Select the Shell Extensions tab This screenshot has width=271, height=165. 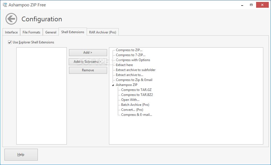[73, 32]
